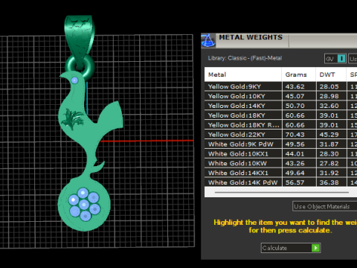Toggle the GV switch
Screen dimensions: 357x268
pyautogui.click(x=335, y=59)
